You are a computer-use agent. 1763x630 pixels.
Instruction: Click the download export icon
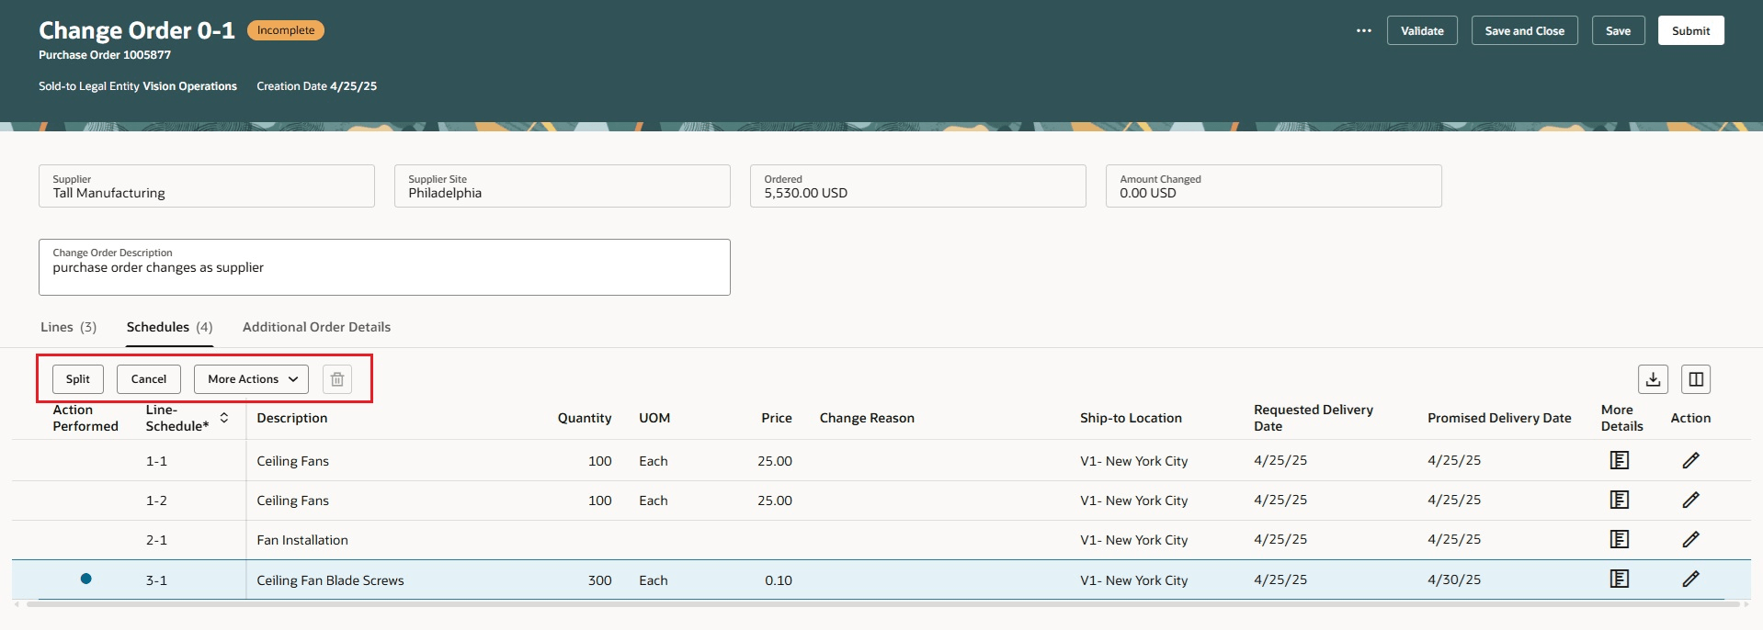tap(1653, 379)
